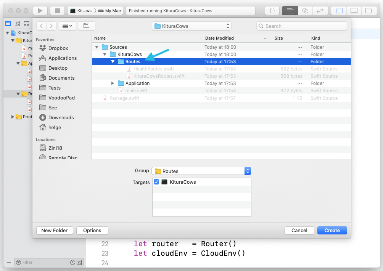Open the source control navigator tab
Image resolution: width=383 pixels, height=271 pixels.
[x=17, y=23]
